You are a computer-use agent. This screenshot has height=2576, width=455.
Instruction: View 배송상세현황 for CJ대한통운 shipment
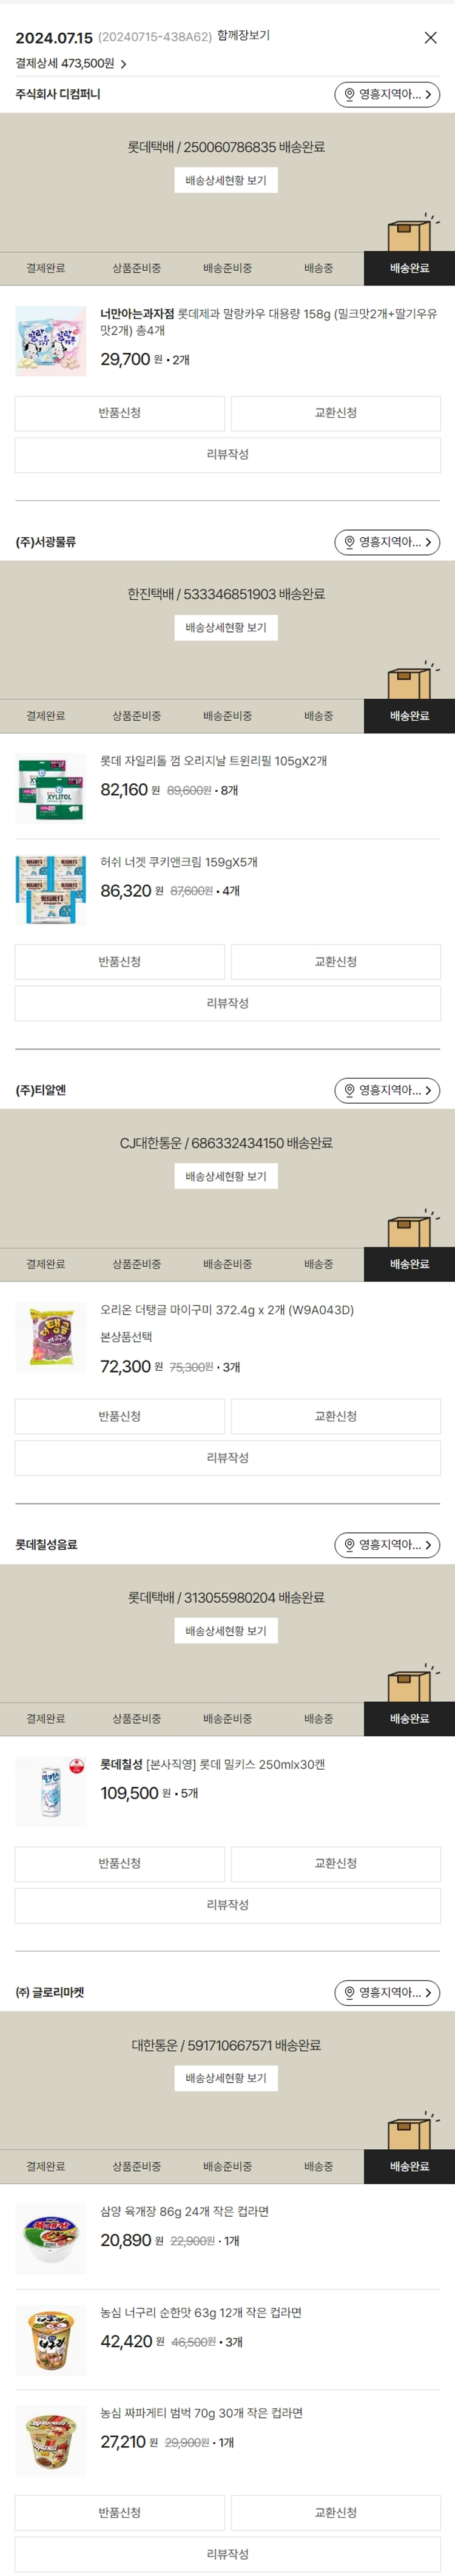pos(226,1176)
